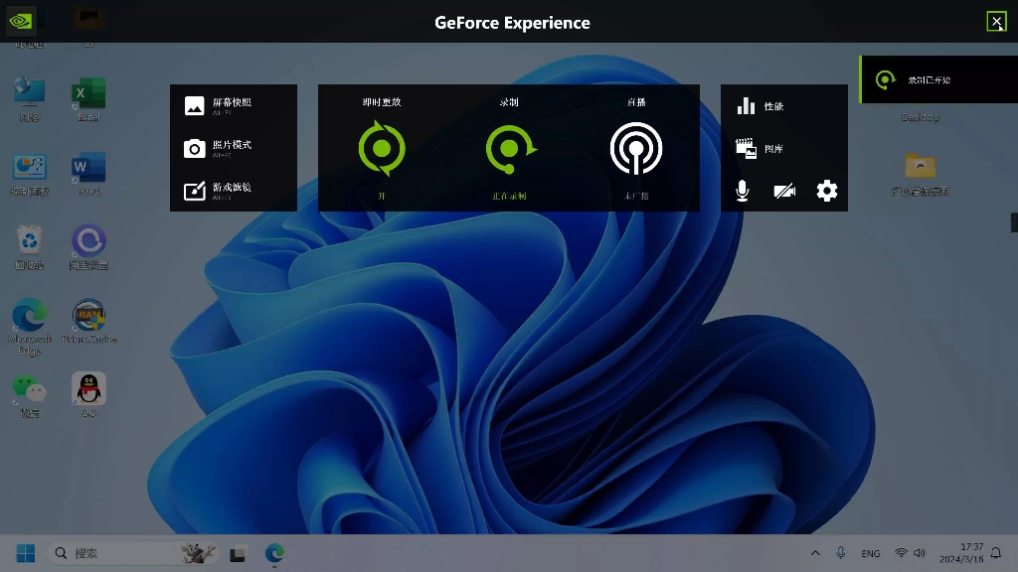1018x572 pixels.
Task: Open the 控制面板 desktop icon
Action: (x=29, y=174)
